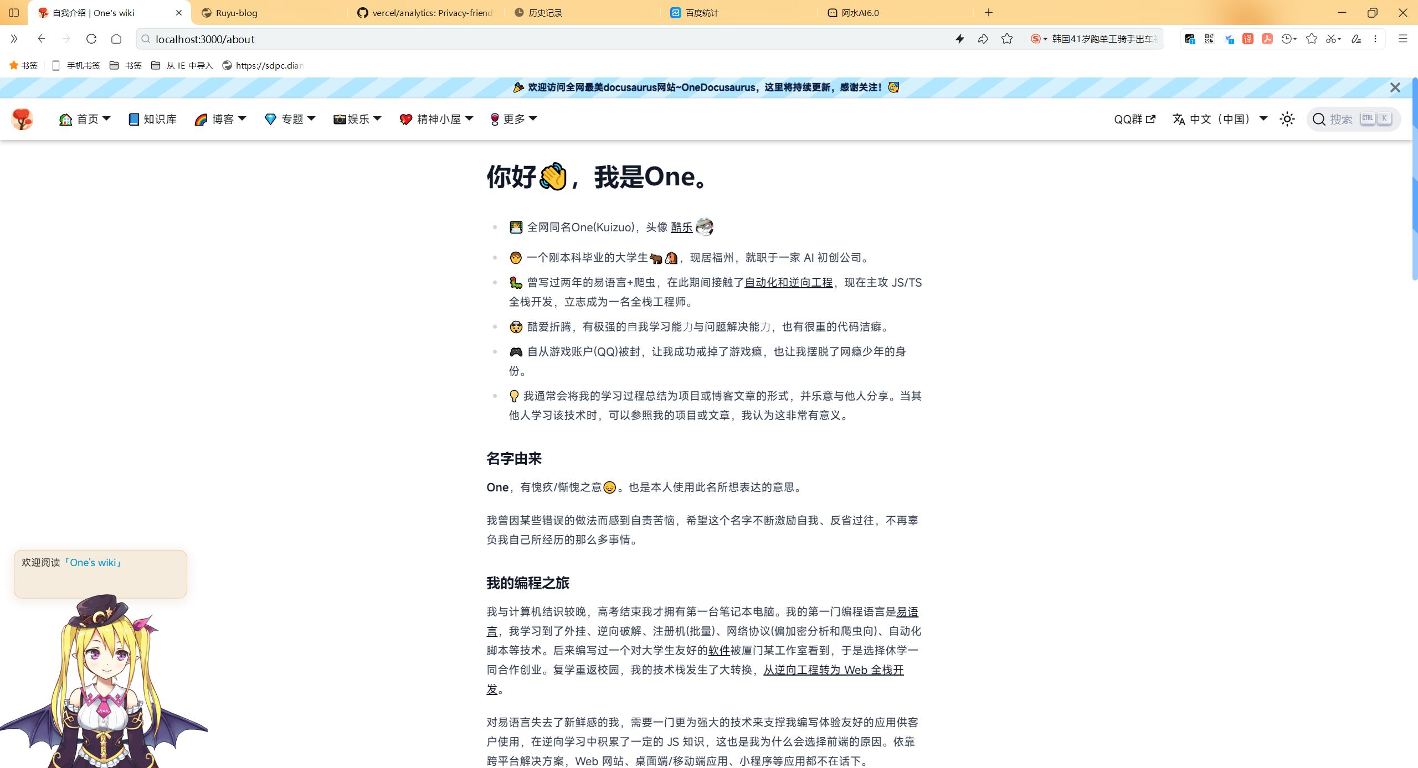
Task: Open the pen annotation tool icon
Action: pos(1356,39)
